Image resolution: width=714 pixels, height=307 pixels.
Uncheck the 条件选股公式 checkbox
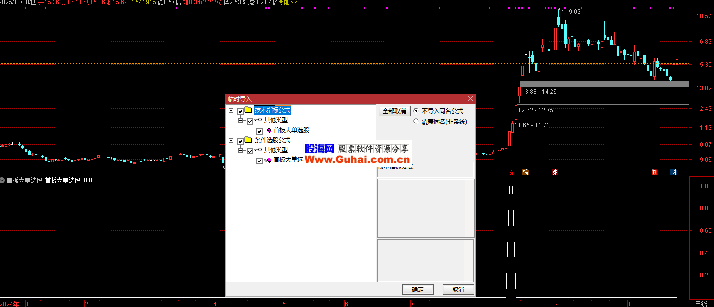[x=241, y=141]
